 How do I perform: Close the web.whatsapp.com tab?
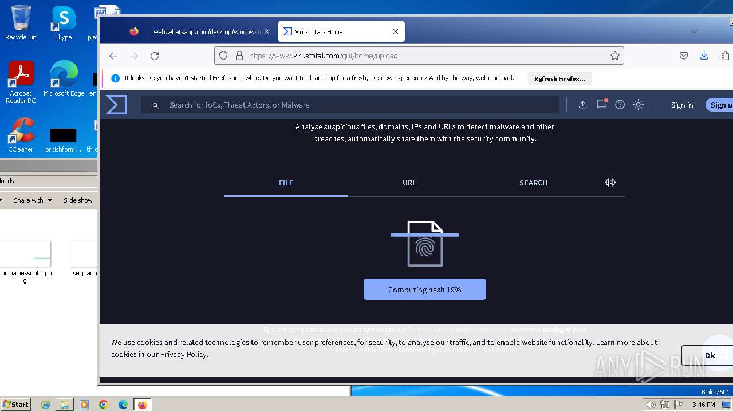coord(266,31)
